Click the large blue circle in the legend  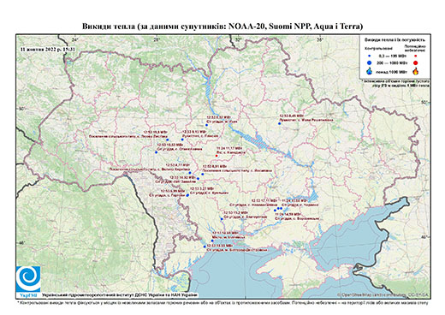(x=369, y=62)
